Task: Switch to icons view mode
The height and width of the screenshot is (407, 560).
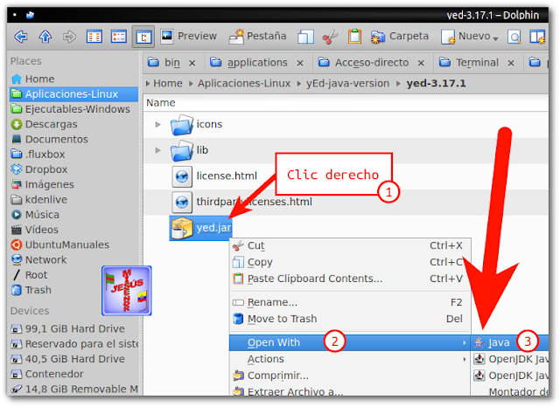Action: click(94, 37)
